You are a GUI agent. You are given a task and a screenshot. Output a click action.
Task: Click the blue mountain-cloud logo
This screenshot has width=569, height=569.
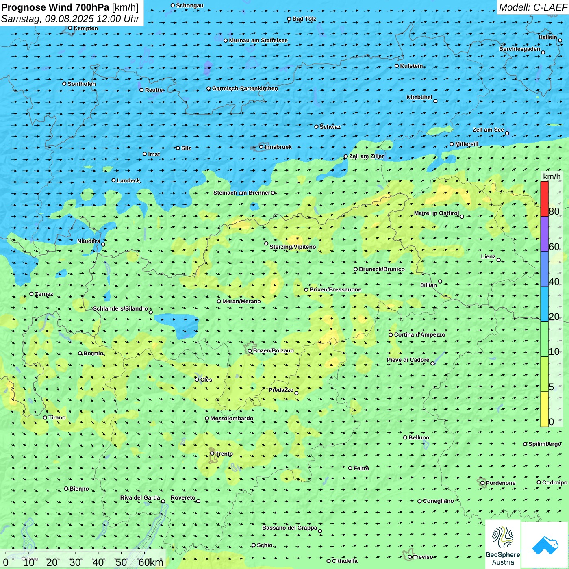(545, 545)
